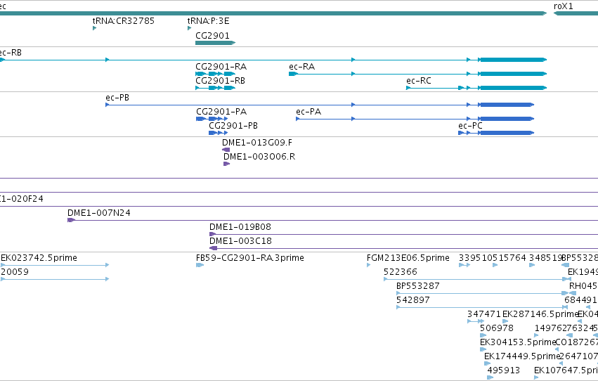The width and height of the screenshot is (598, 381).
Task: Click the ec-RA transcript feature
Action: pyautogui.click(x=417, y=74)
